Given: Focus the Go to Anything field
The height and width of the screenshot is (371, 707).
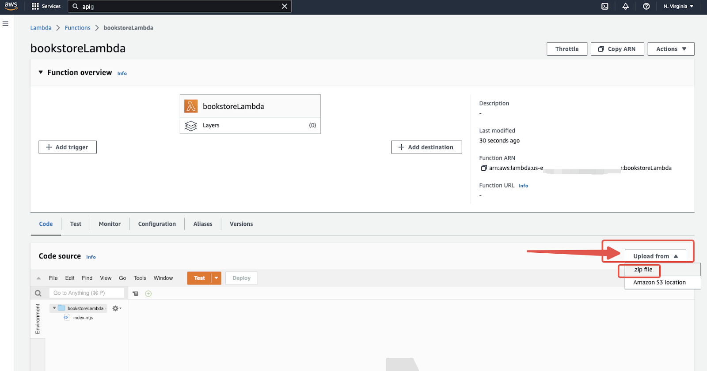Looking at the screenshot, I should 87,293.
